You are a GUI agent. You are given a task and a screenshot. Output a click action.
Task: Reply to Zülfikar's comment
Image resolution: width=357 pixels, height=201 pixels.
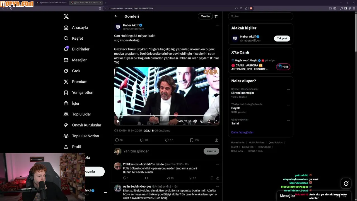click(126, 178)
